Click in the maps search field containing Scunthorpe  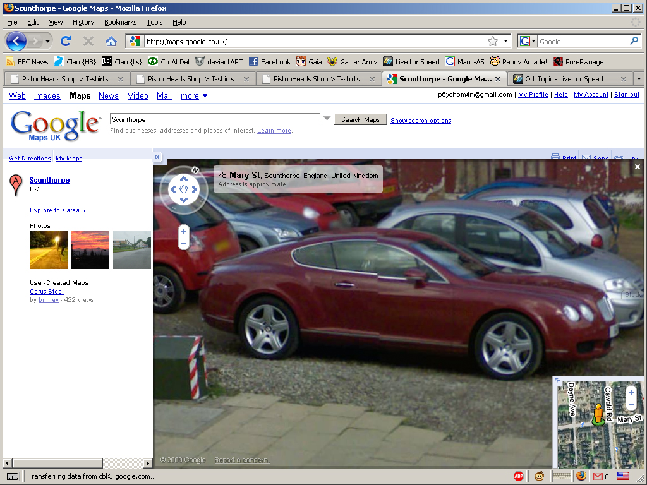point(215,119)
